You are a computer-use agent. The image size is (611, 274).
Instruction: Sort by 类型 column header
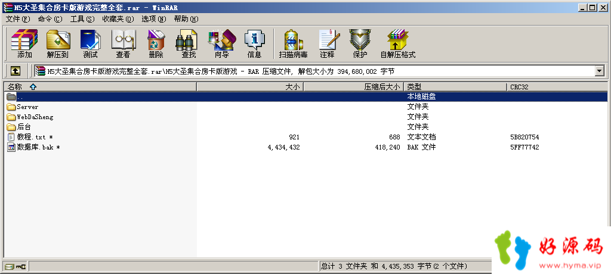tap(455, 87)
